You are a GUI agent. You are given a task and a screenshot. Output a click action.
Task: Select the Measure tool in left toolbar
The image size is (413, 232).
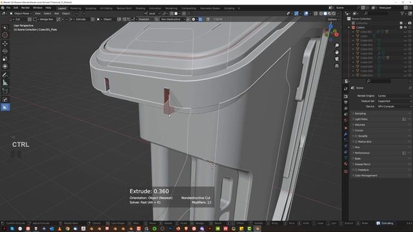click(5, 82)
